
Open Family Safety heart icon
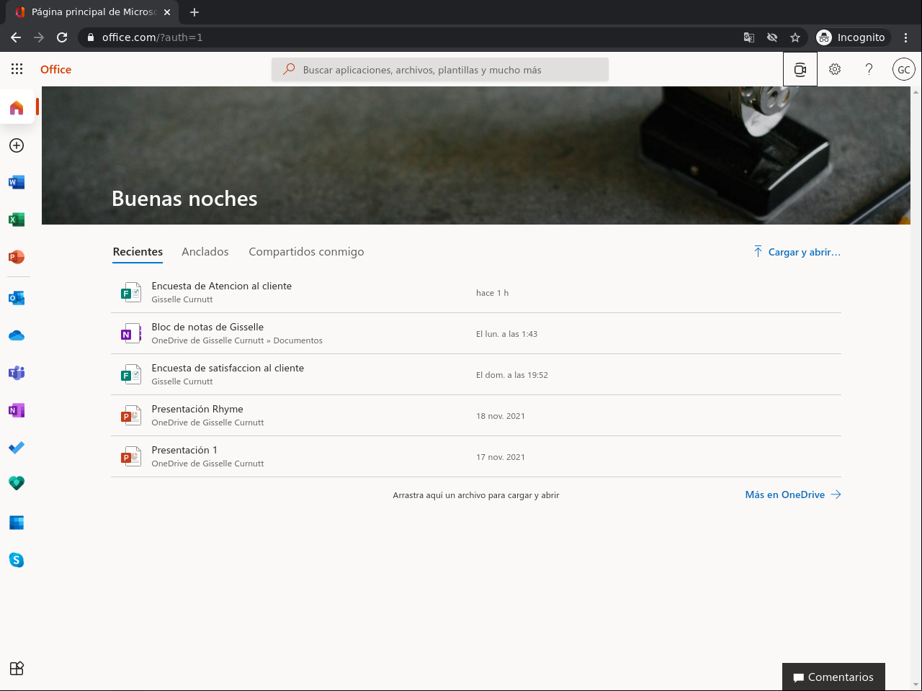(x=17, y=483)
